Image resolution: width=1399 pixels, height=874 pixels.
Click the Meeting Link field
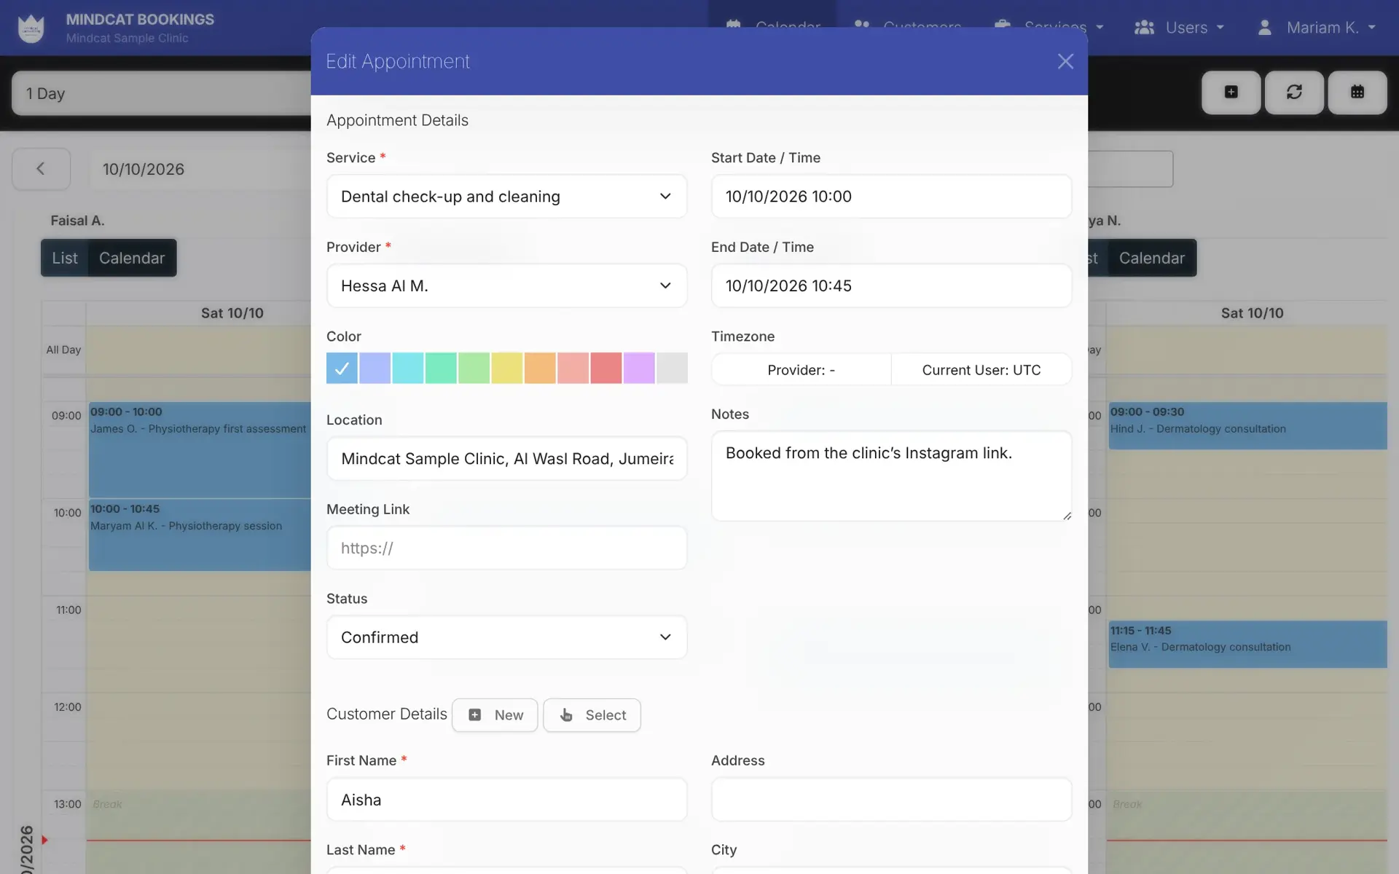[x=506, y=548]
